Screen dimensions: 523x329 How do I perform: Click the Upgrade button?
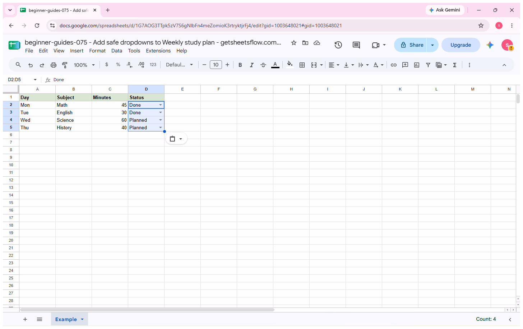[x=461, y=45]
